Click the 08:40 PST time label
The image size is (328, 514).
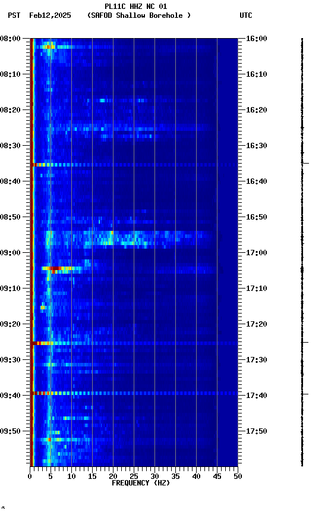pos(10,181)
